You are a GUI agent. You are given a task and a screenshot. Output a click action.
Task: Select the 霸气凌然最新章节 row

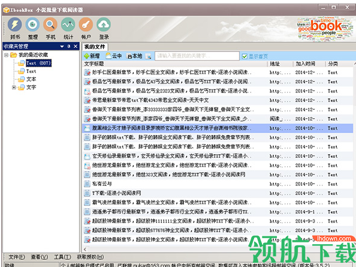click(218, 202)
